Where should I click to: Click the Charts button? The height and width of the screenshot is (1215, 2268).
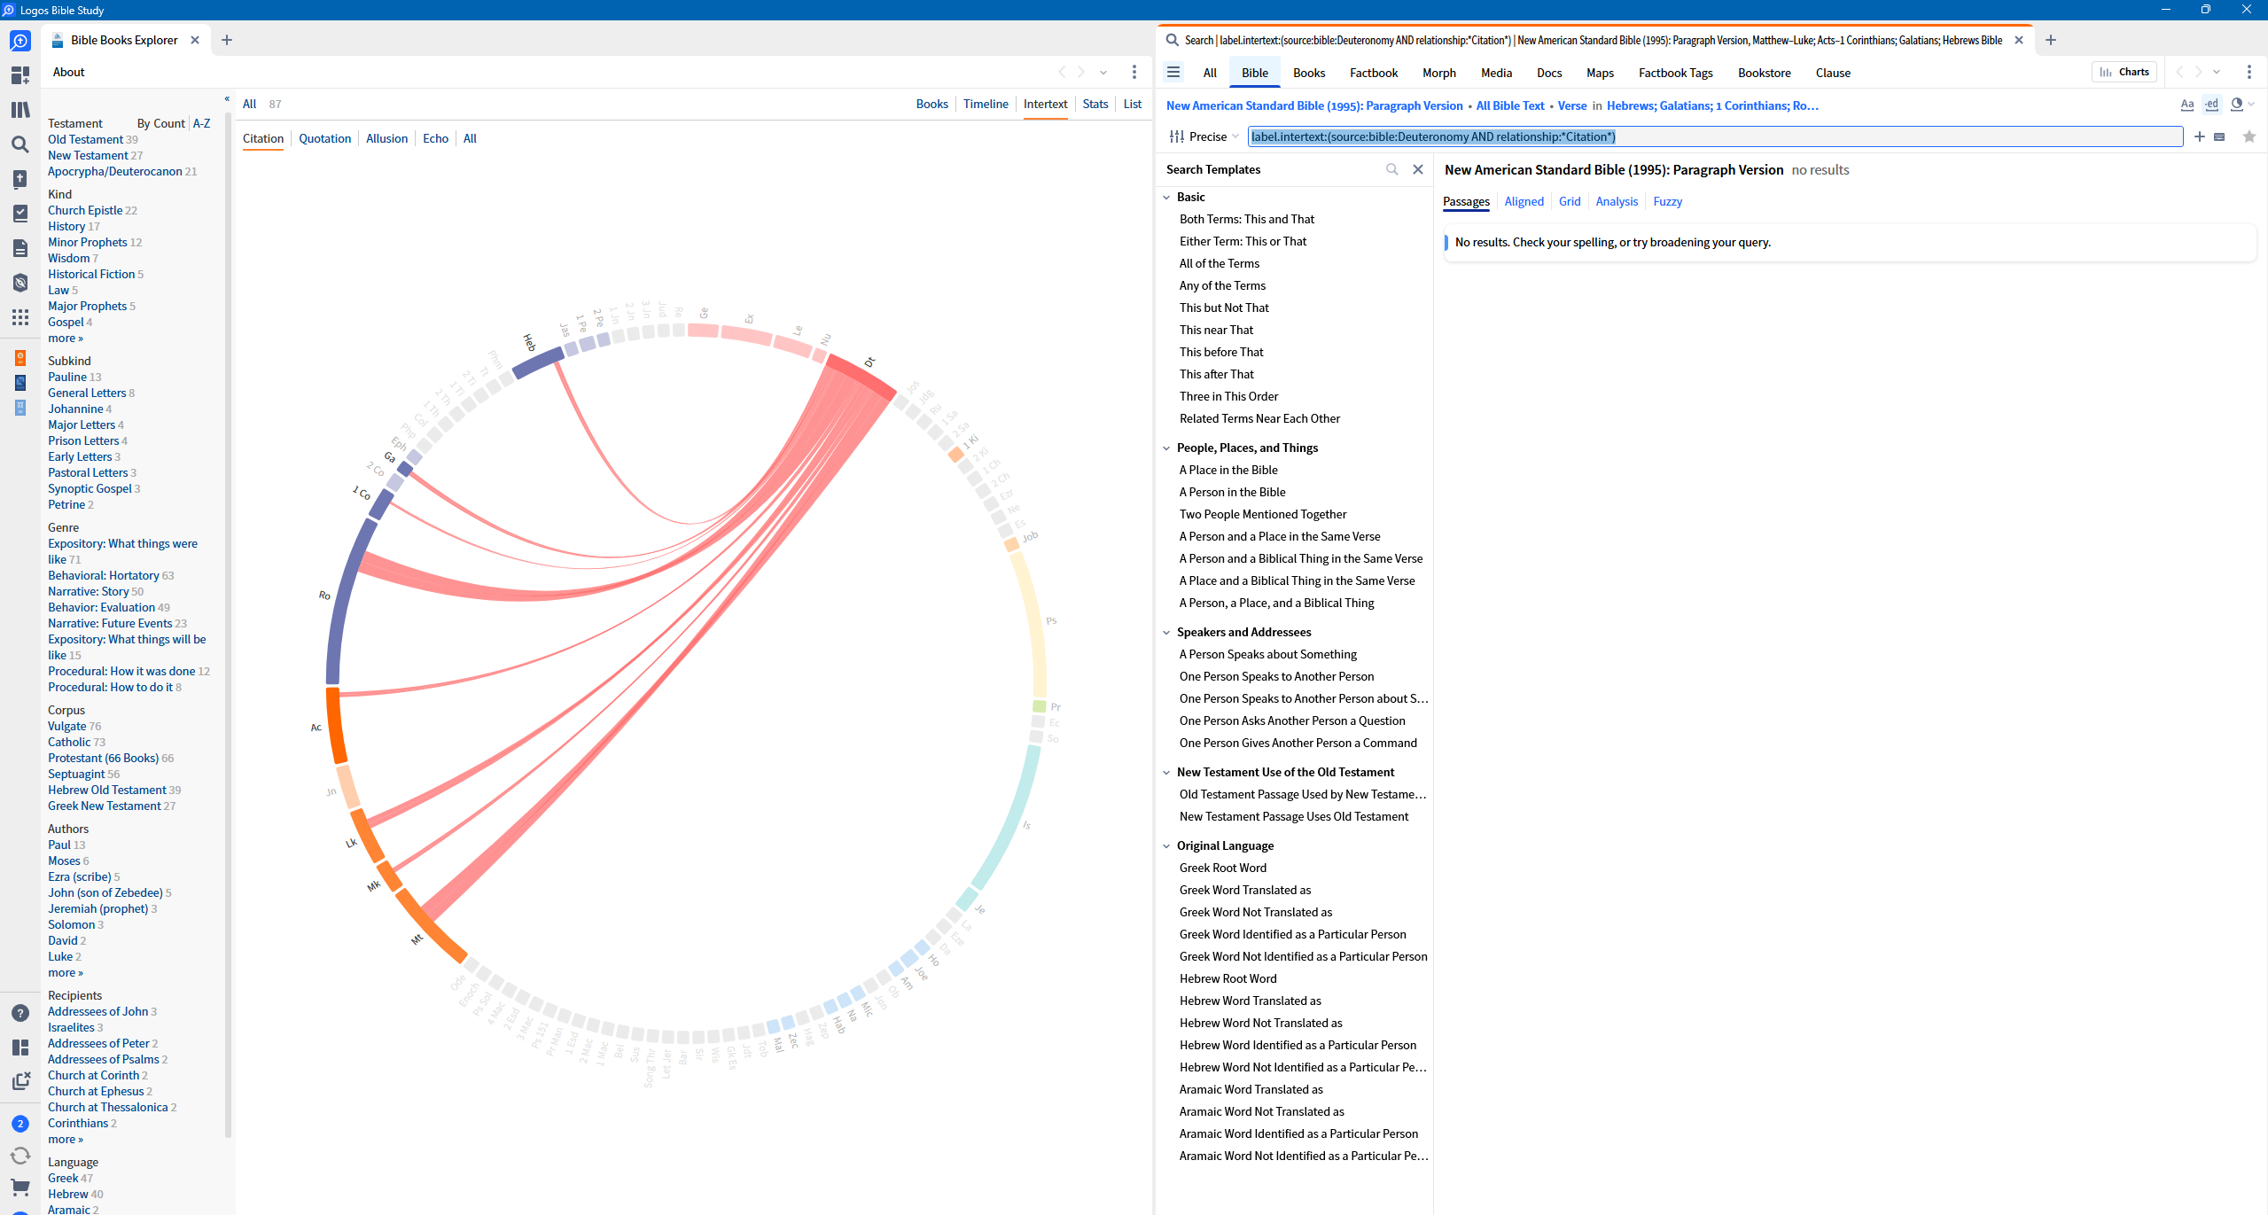pyautogui.click(x=2124, y=72)
